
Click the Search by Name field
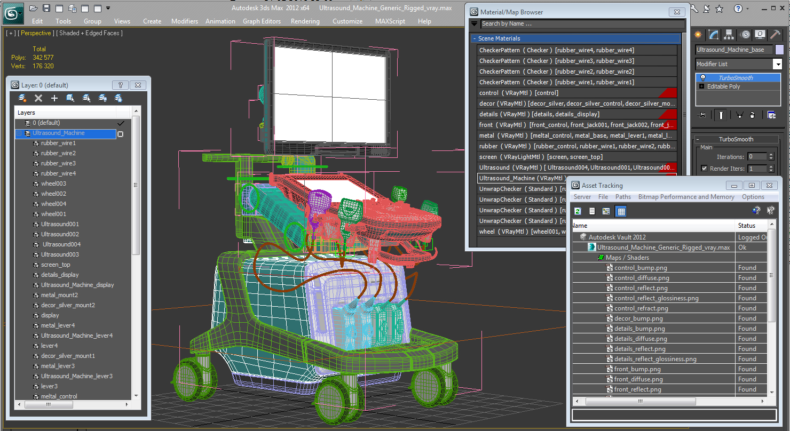click(582, 23)
